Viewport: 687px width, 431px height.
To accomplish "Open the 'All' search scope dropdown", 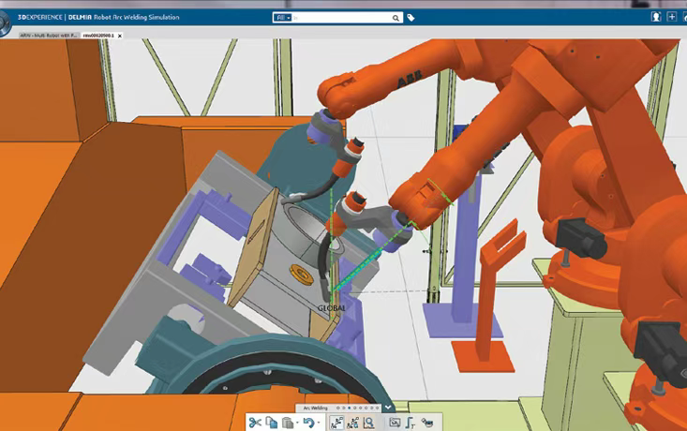I will pos(282,18).
